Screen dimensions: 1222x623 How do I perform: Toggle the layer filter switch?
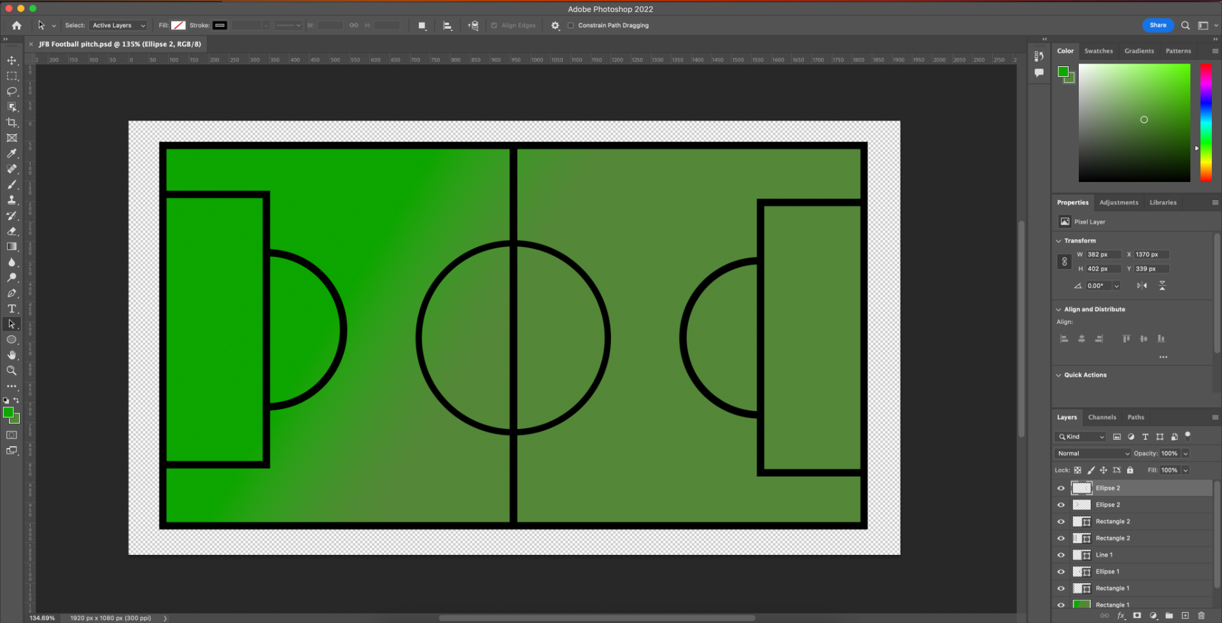point(1188,436)
